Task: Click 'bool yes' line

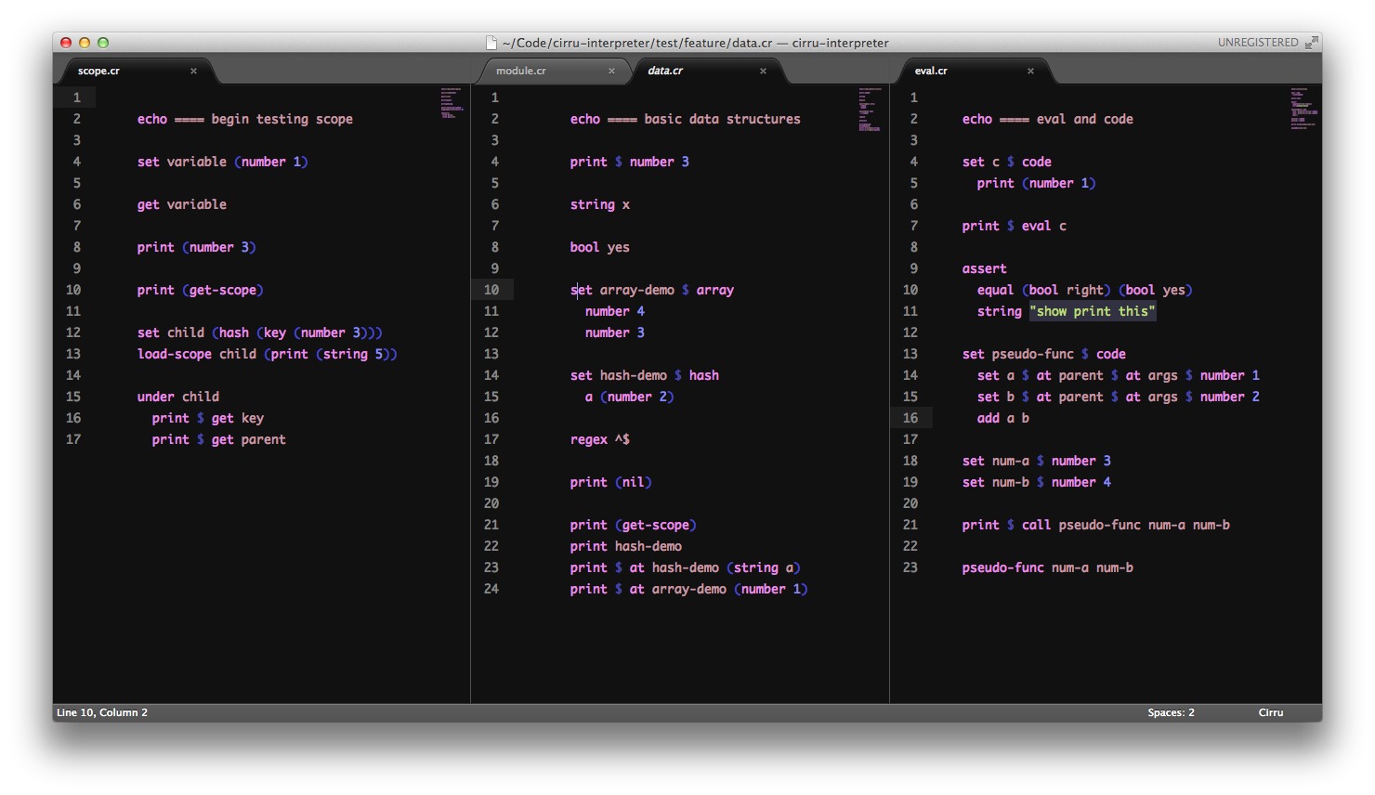Action: pos(600,247)
